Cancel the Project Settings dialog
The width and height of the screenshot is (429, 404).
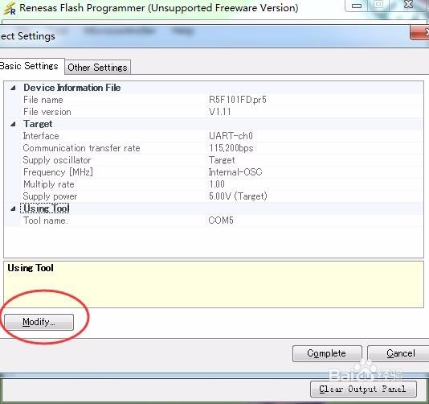point(399,353)
